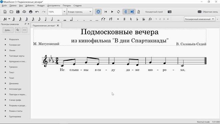Save the score with the floppy icon
220x124 pixels.
[x=18, y=12]
